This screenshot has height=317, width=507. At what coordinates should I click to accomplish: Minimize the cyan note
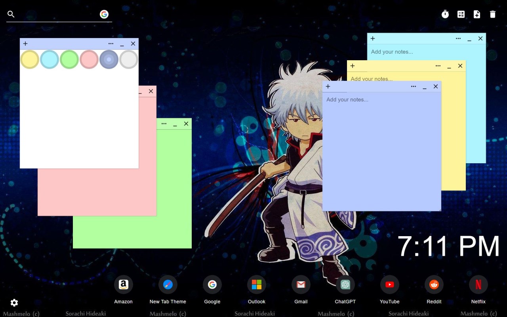469,39
